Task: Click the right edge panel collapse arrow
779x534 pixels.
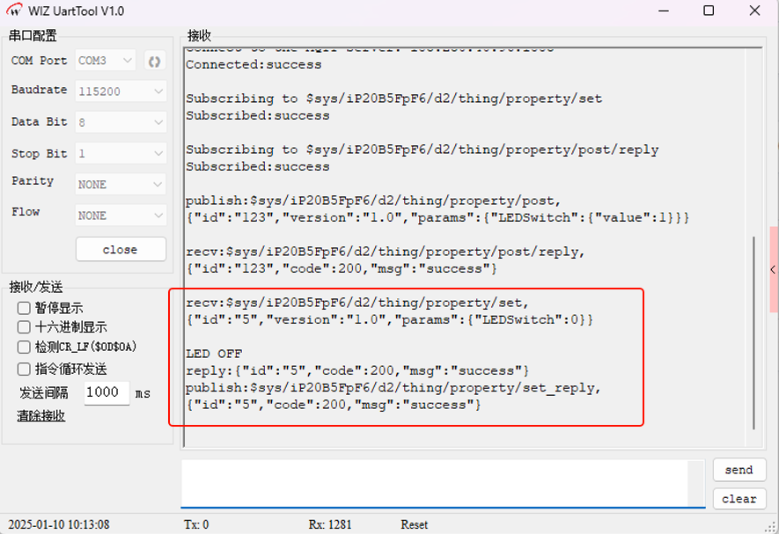Action: coord(773,270)
